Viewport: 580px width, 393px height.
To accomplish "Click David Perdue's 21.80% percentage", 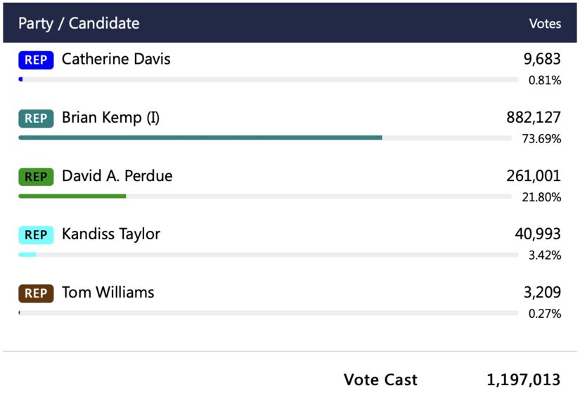I will pyautogui.click(x=541, y=197).
